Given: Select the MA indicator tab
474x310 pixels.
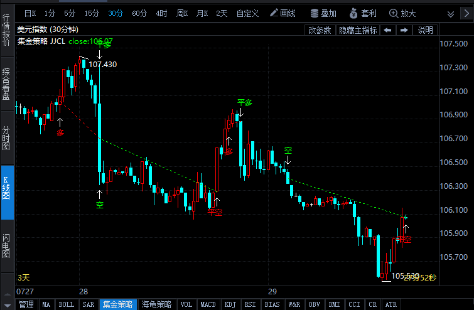Looking at the screenshot, I should coord(46,304).
